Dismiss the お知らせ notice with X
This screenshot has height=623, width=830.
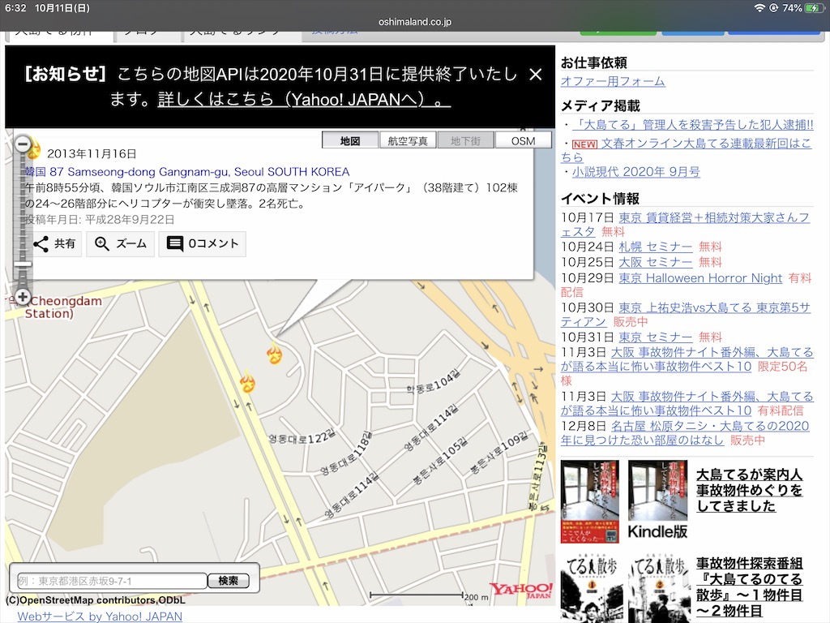click(x=535, y=75)
